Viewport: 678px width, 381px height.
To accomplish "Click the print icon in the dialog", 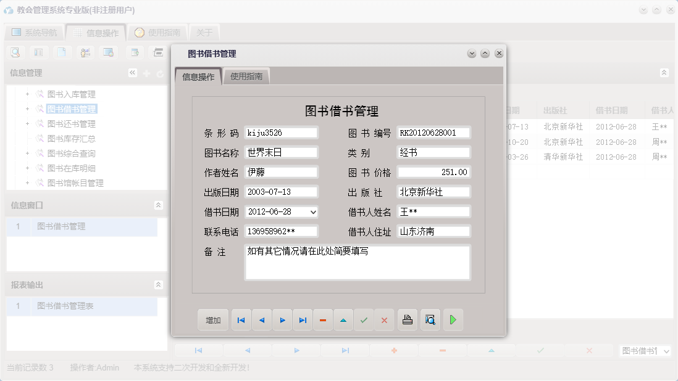I will (x=407, y=320).
